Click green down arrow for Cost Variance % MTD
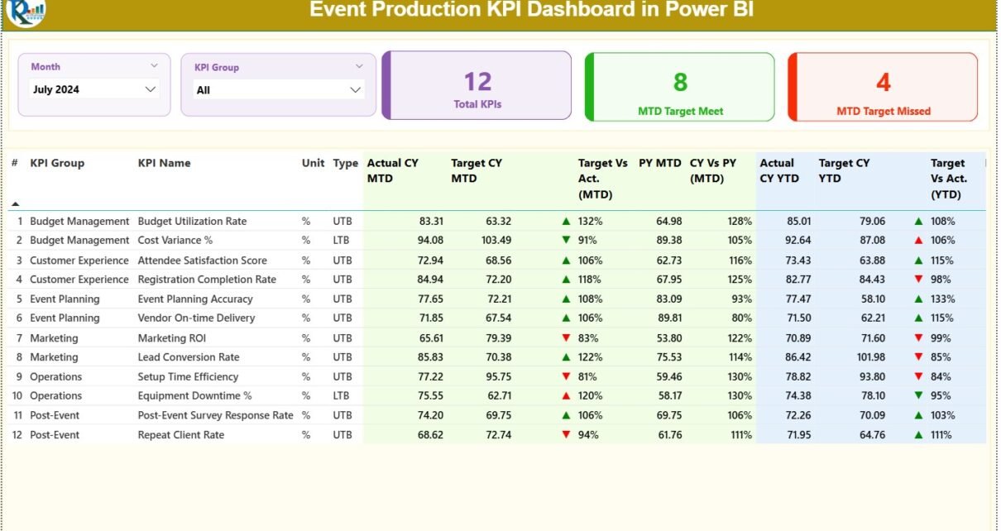The image size is (1001, 531). [566, 241]
